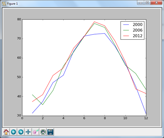Viewport: 164px width, 138px height.
Task: Click the green line sample in the legend
Action: point(126,30)
